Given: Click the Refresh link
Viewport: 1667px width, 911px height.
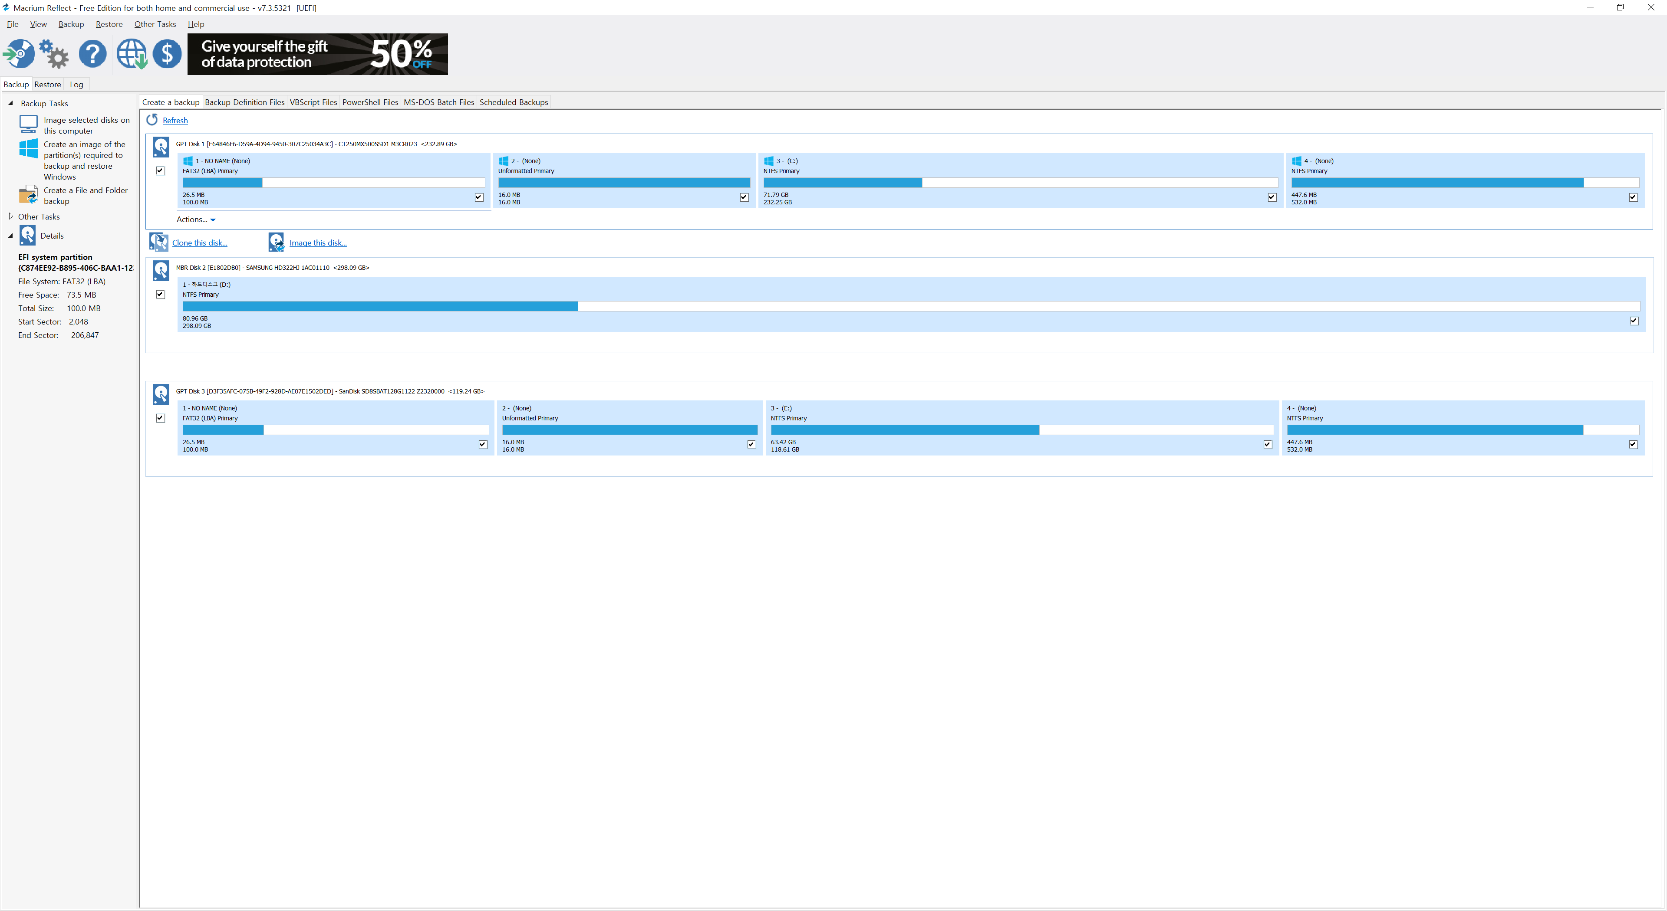Looking at the screenshot, I should [175, 120].
